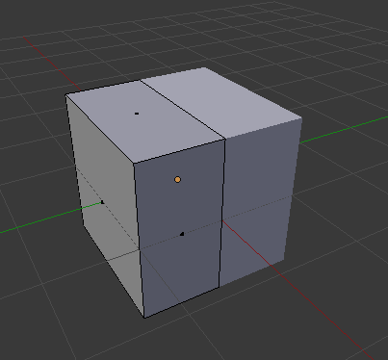388x360 pixels.
Task: Select the face-center dot on the top face
Action: [137, 114]
